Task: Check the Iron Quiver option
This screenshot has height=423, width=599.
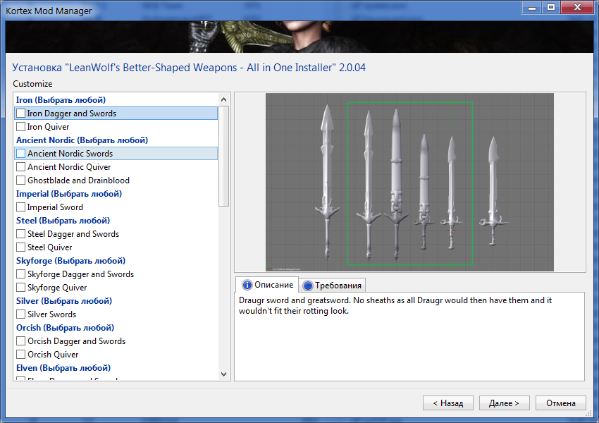Action: (21, 127)
